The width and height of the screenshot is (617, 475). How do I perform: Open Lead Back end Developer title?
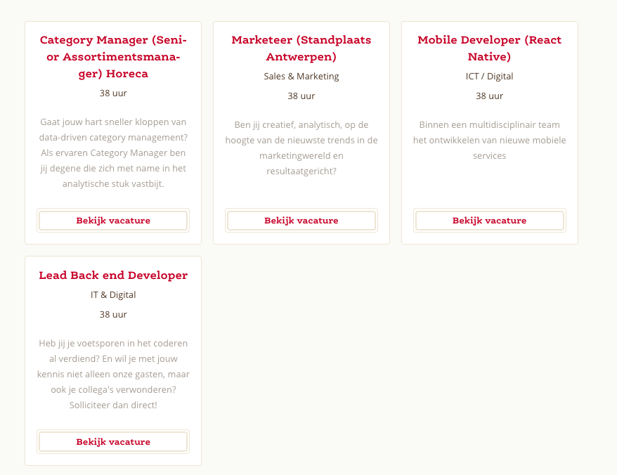point(113,275)
